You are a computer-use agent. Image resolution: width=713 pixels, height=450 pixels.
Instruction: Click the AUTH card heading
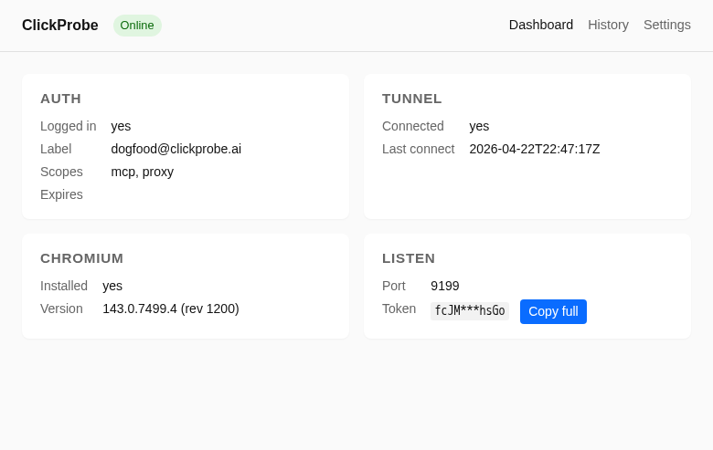pos(60,99)
